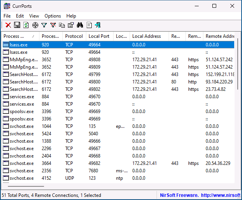Sort by the Protocol column header
242x200 pixels.
74,36
